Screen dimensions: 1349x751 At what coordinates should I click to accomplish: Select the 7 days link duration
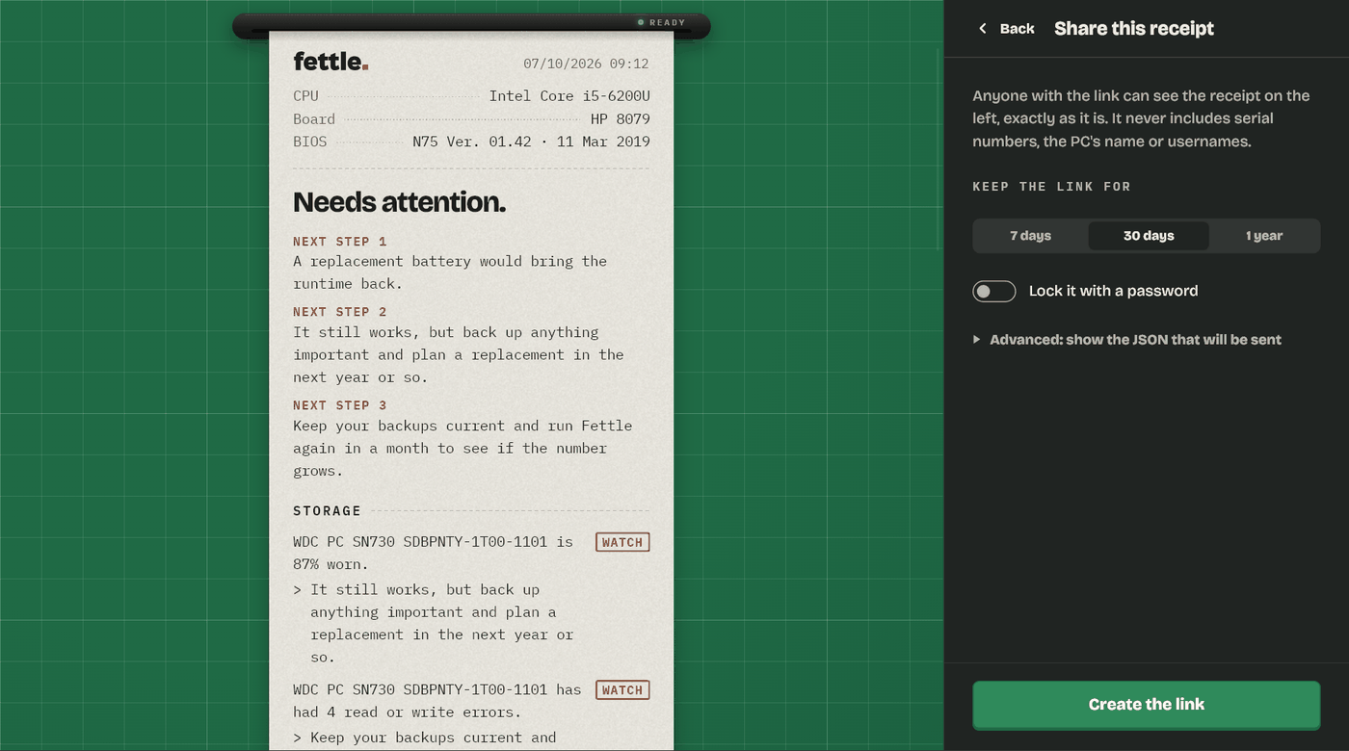coord(1030,236)
